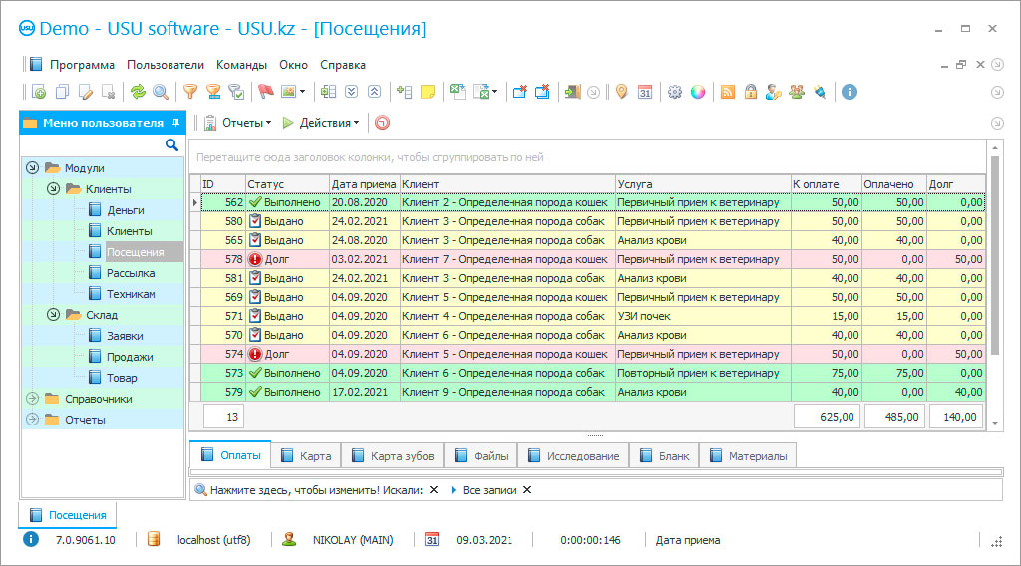Click the collapse-all double chevron up icon

pos(375,92)
